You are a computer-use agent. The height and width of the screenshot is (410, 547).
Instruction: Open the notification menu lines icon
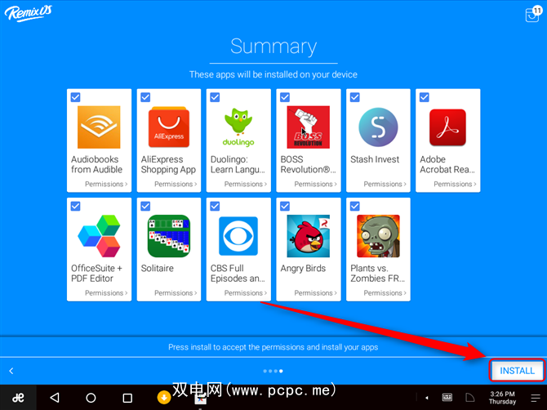tap(535, 398)
